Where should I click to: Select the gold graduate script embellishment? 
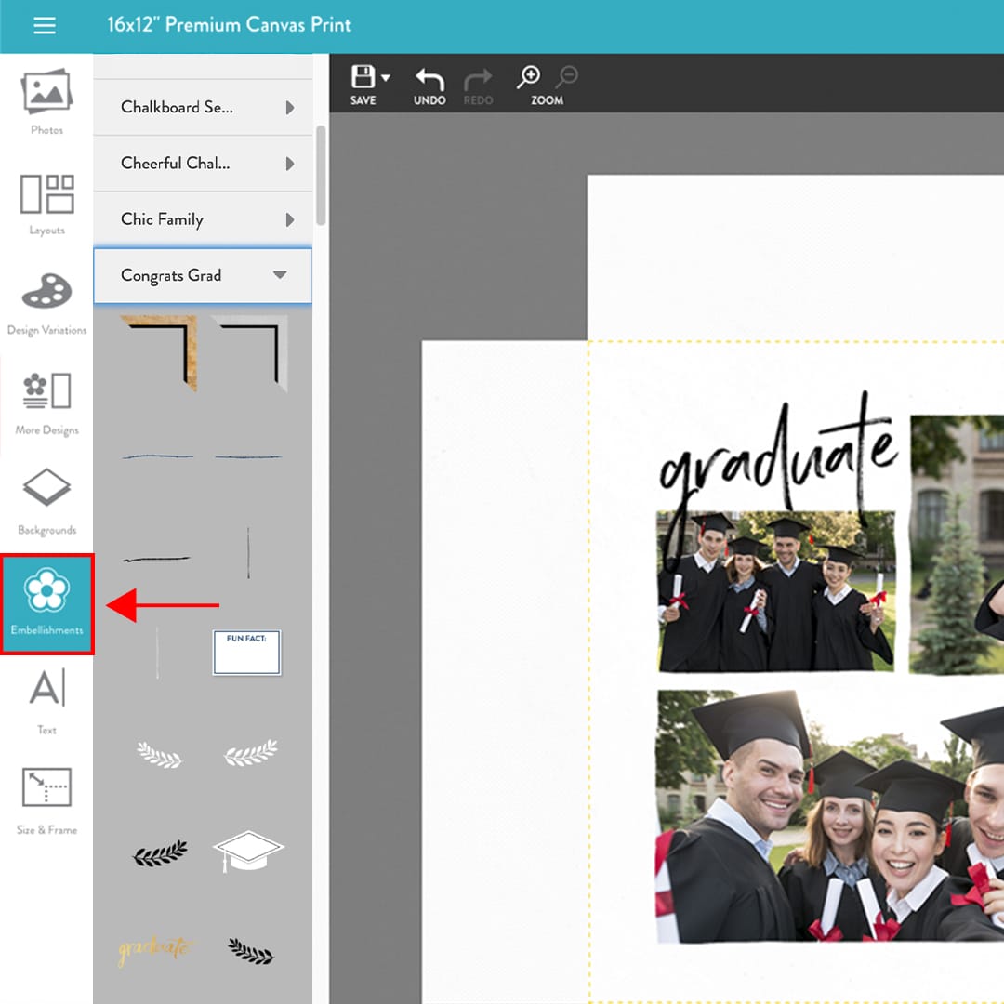156,950
